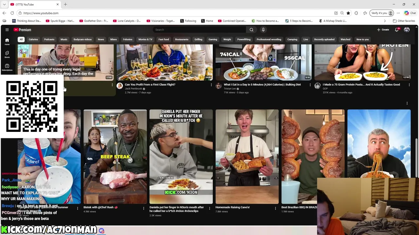This screenshot has width=419, height=235.
Task: Open a new browser tab
Action: [65, 4]
